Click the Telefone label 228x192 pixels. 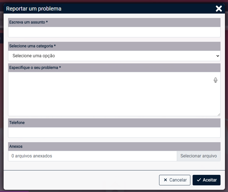(17, 123)
